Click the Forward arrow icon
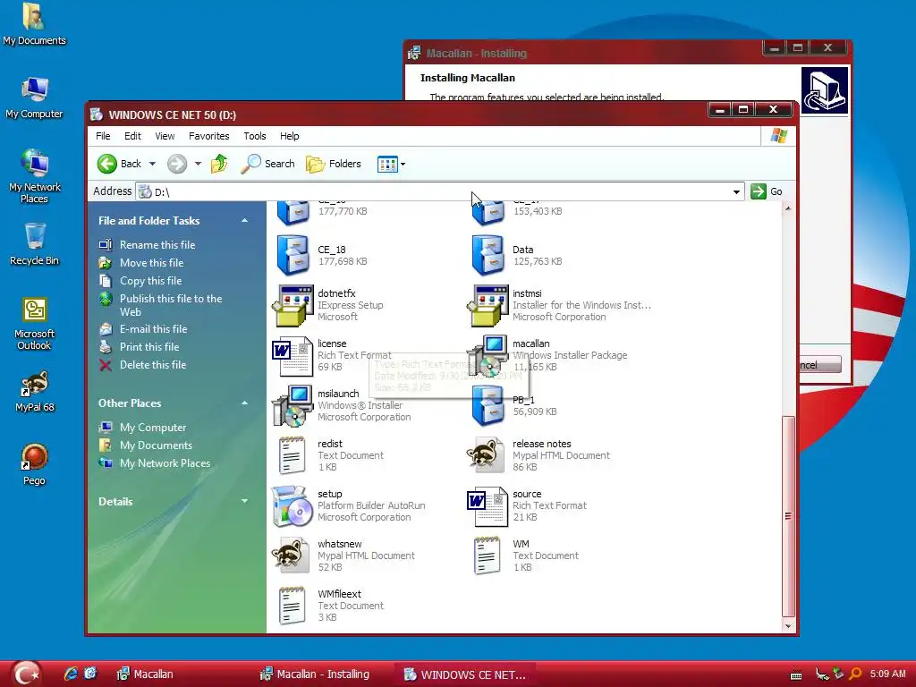916x687 pixels. pos(177,164)
